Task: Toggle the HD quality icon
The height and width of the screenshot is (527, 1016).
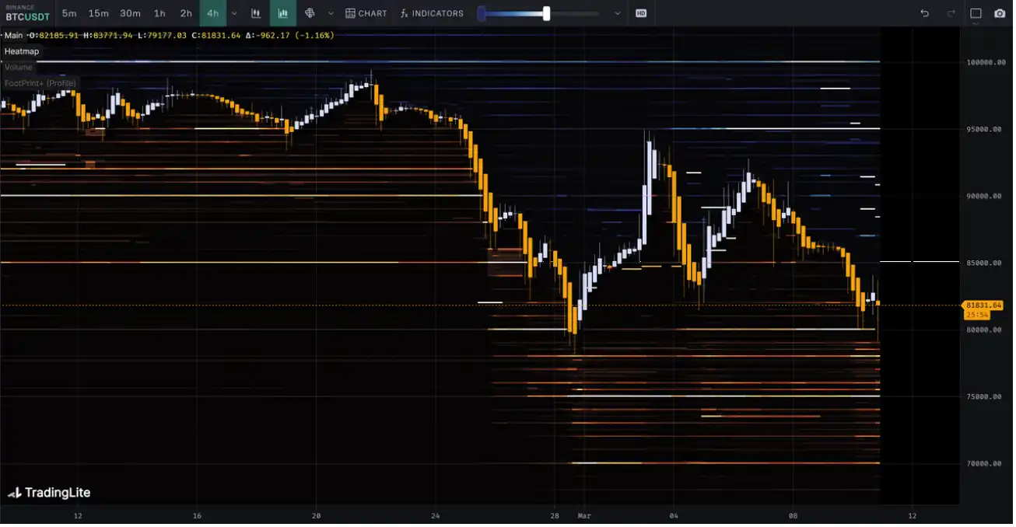Action: 641,13
